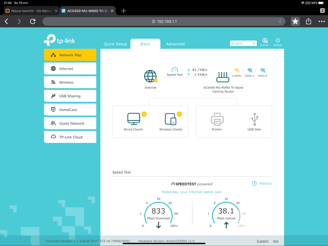Click the Internet globe icon
This screenshot has width=328, height=246.
click(150, 76)
